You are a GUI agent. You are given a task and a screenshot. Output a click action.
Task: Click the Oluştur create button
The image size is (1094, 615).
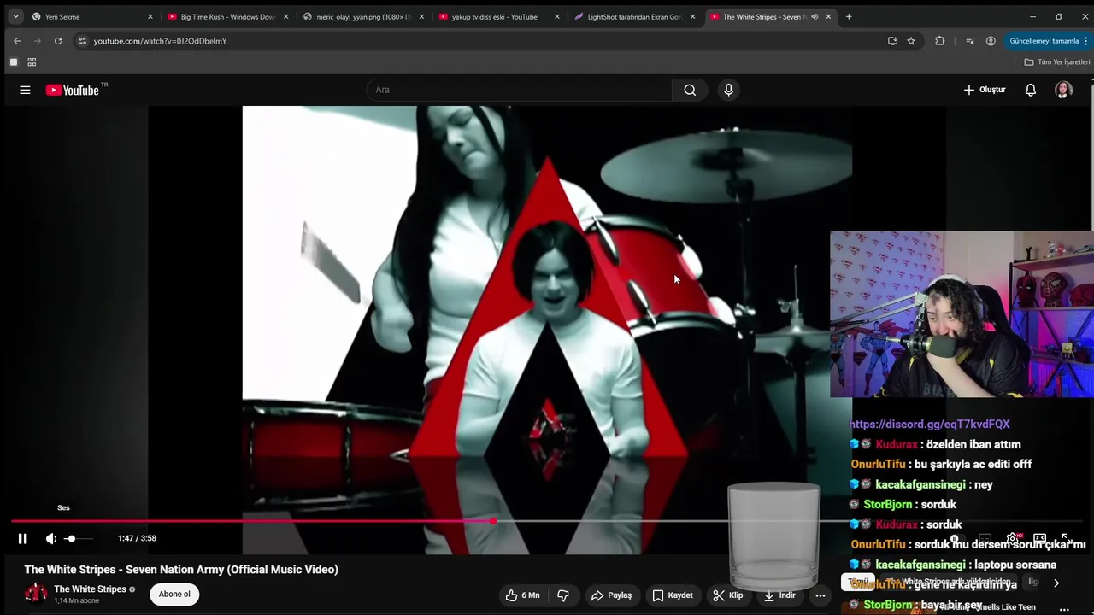tap(985, 90)
